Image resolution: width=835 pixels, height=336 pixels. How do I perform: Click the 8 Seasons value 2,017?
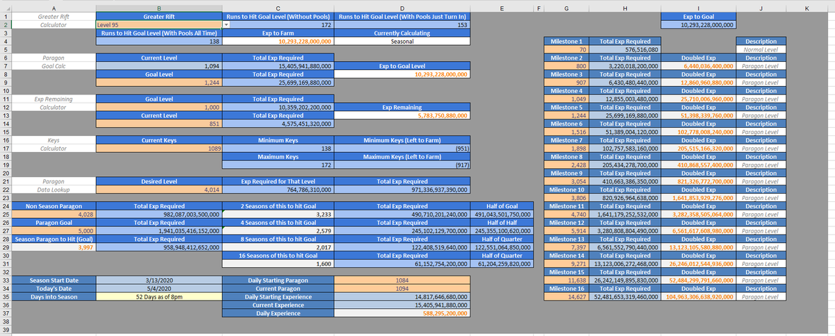(278, 246)
